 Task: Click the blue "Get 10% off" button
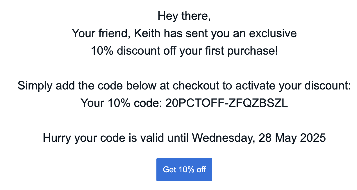(x=184, y=170)
